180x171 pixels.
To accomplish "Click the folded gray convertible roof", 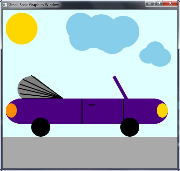I will point(39,87).
